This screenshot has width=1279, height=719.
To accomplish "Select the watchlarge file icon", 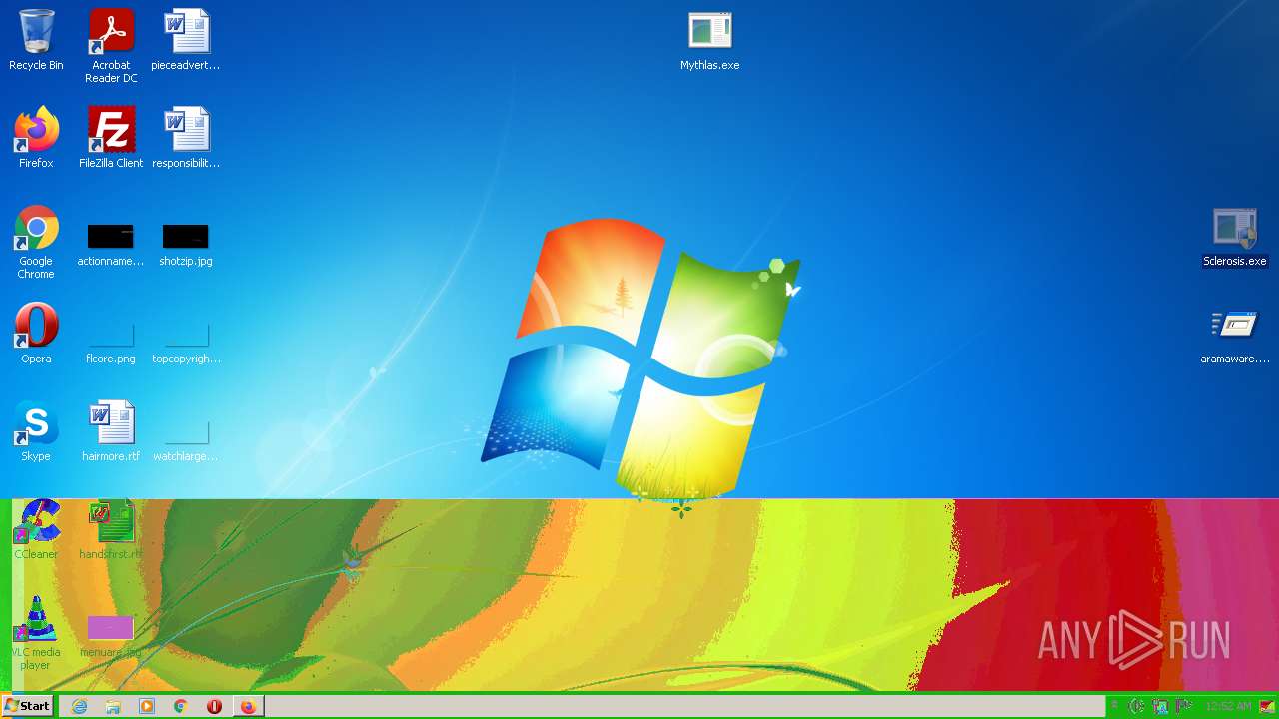I will coord(186,439).
